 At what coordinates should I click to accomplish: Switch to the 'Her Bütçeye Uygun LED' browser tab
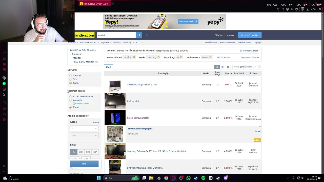coord(94,4)
